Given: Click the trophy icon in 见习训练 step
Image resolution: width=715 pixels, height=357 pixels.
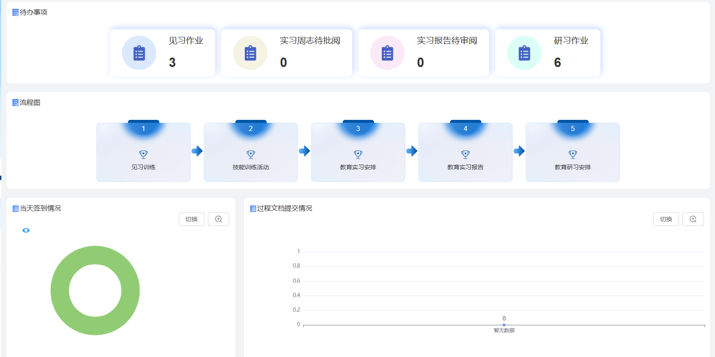Looking at the screenshot, I should click(x=143, y=154).
